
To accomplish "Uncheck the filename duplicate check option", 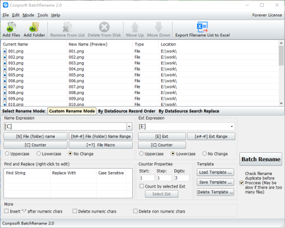I will [242, 183].
